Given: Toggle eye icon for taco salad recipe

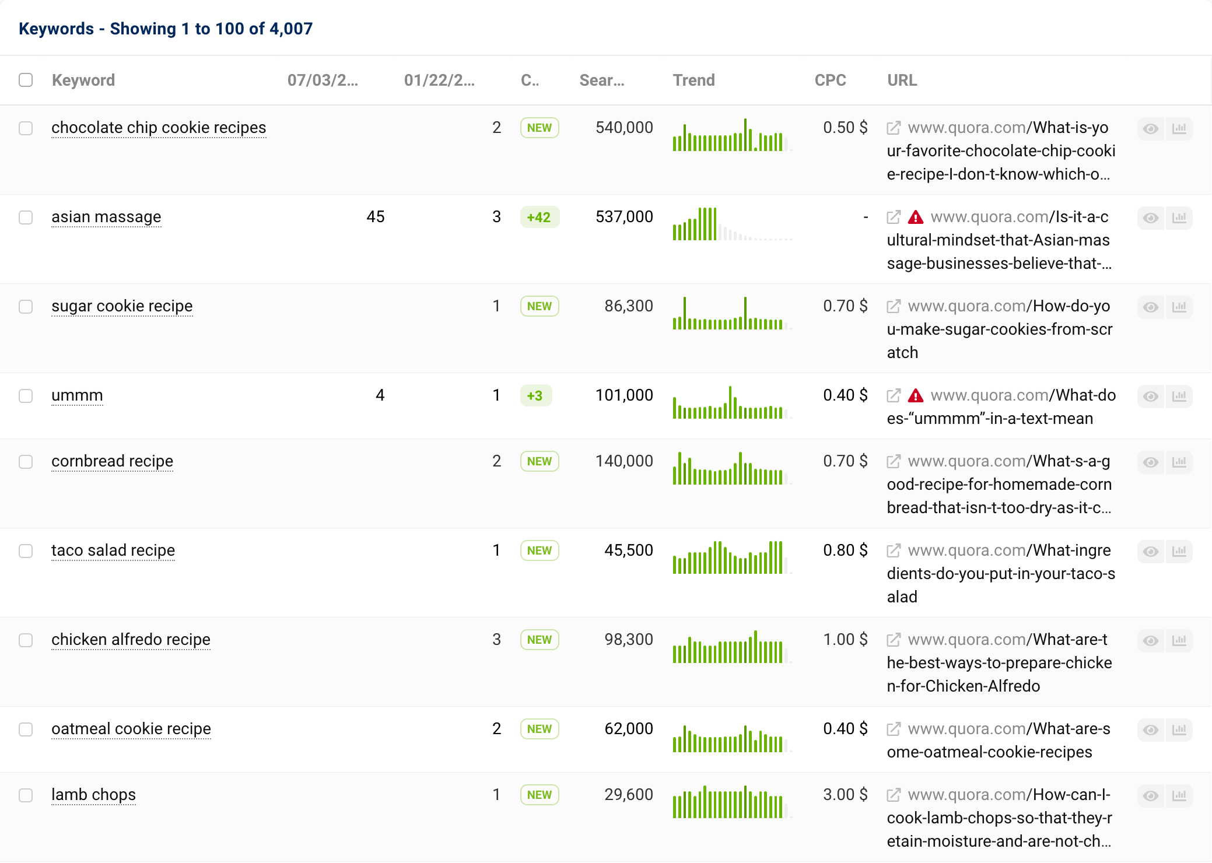Looking at the screenshot, I should coord(1151,551).
